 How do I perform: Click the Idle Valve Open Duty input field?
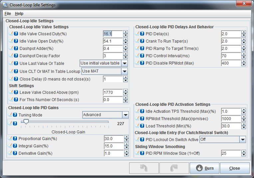pyautogui.click(x=113, y=41)
